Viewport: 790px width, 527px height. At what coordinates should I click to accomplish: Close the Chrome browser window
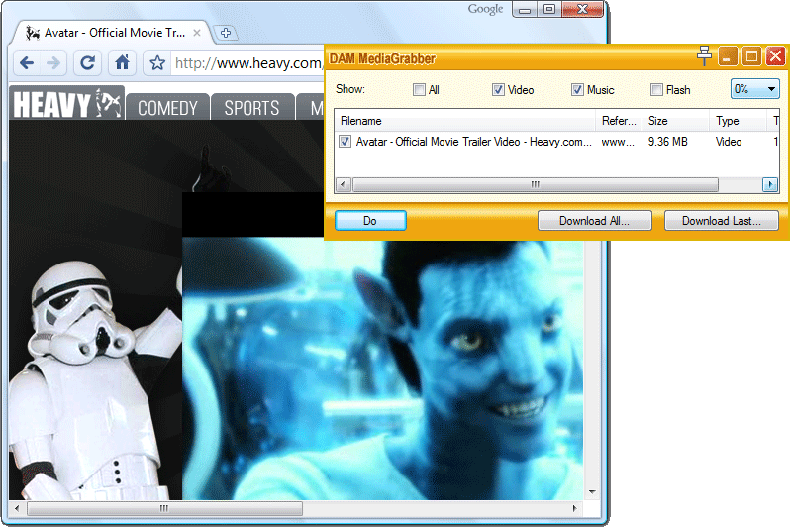pos(582,10)
